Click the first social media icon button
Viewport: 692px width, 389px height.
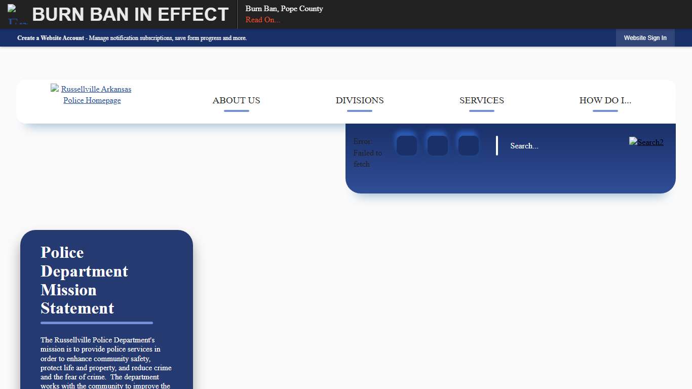click(406, 145)
